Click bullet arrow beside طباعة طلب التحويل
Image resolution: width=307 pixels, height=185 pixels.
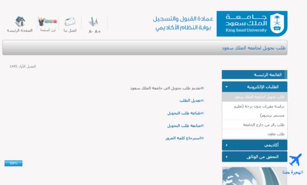(203, 113)
